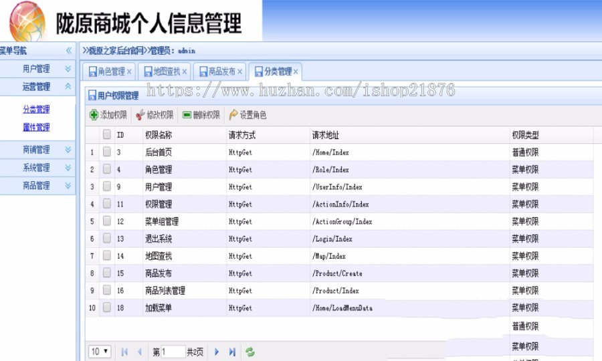The image size is (602, 361).
Task: Check the box for 商品列表管理 row
Action: pyautogui.click(x=107, y=289)
